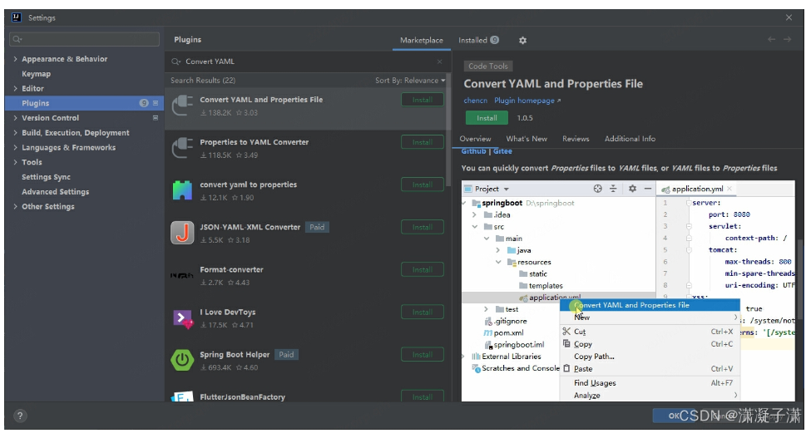Select Settings Sync in settings tree
Image resolution: width=811 pixels, height=448 pixels.
(x=46, y=177)
